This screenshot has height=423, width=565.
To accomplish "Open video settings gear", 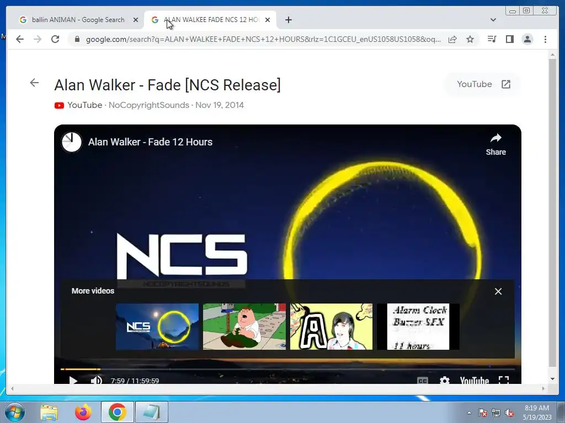I will (445, 380).
